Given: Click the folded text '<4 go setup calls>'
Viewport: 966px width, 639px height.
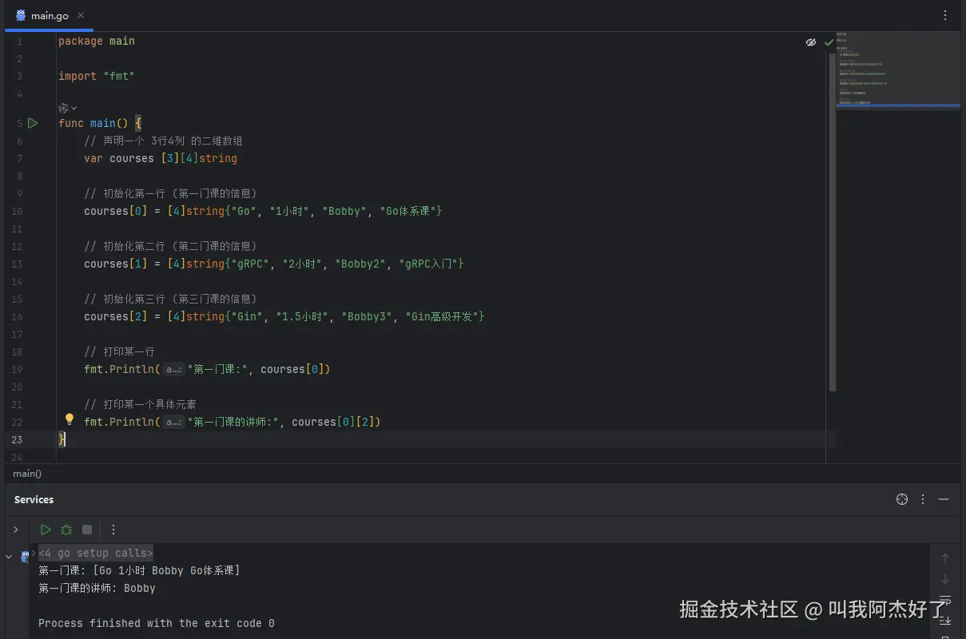Looking at the screenshot, I should pyautogui.click(x=95, y=553).
